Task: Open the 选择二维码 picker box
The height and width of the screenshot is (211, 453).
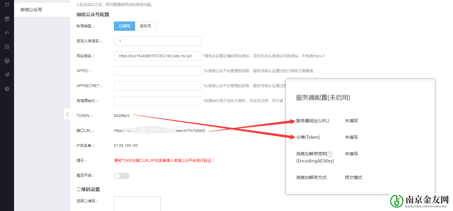Action: 137,204
